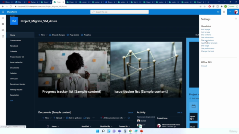The height and width of the screenshot is (134, 239).
Task: Open Calendar in left navigation
Action: pyautogui.click(x=13, y=51)
